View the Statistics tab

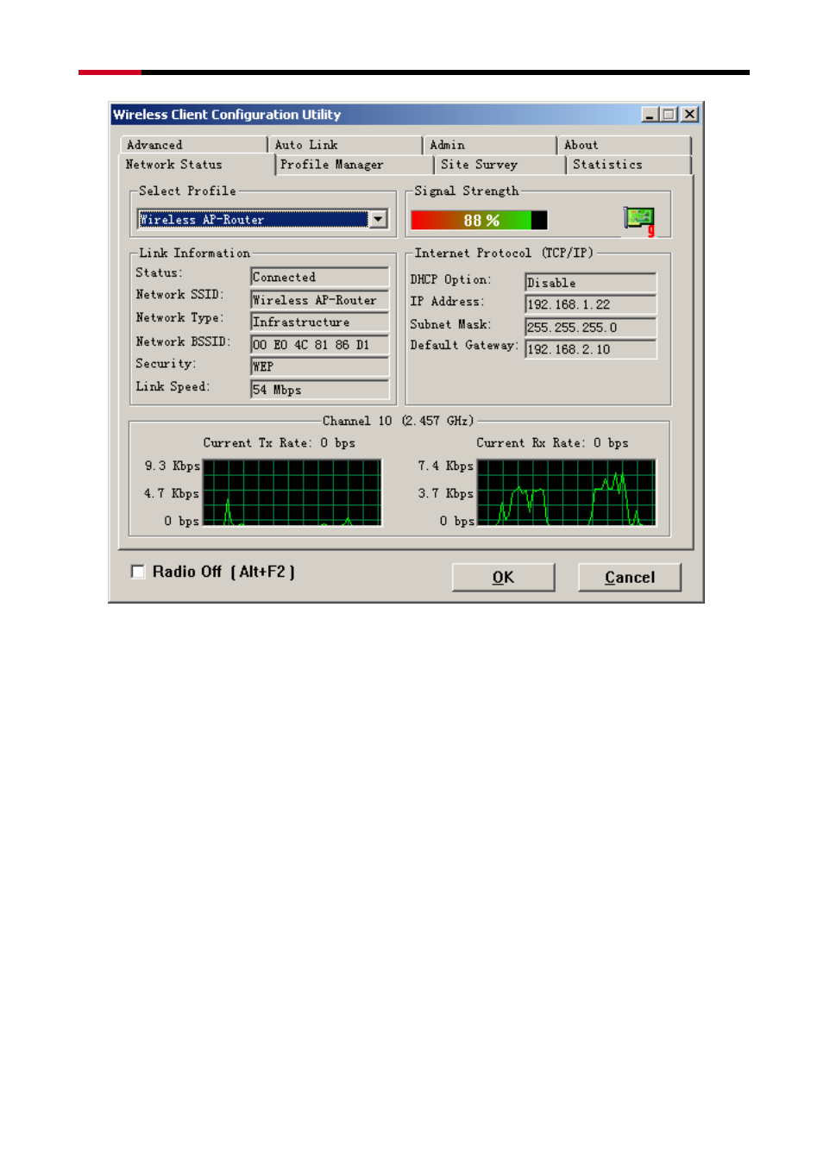tap(629, 165)
